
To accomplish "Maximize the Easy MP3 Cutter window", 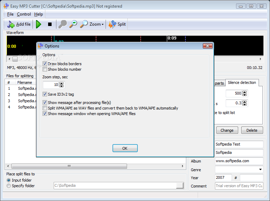I will pos(251,6).
